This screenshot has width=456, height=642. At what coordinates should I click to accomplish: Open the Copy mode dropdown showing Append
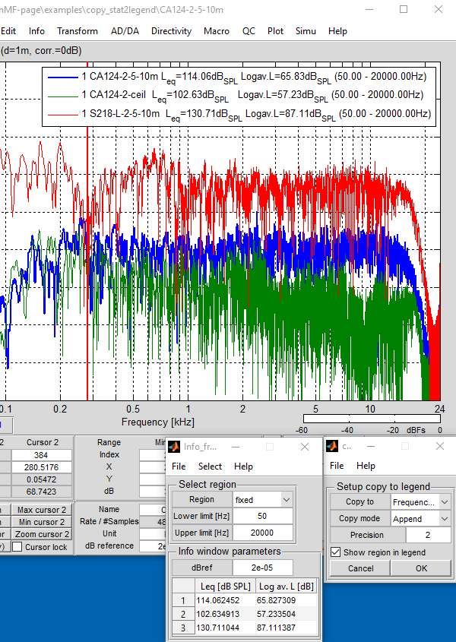coord(420,518)
